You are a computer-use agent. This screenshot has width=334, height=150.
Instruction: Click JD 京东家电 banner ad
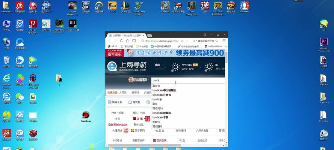tap(165, 53)
